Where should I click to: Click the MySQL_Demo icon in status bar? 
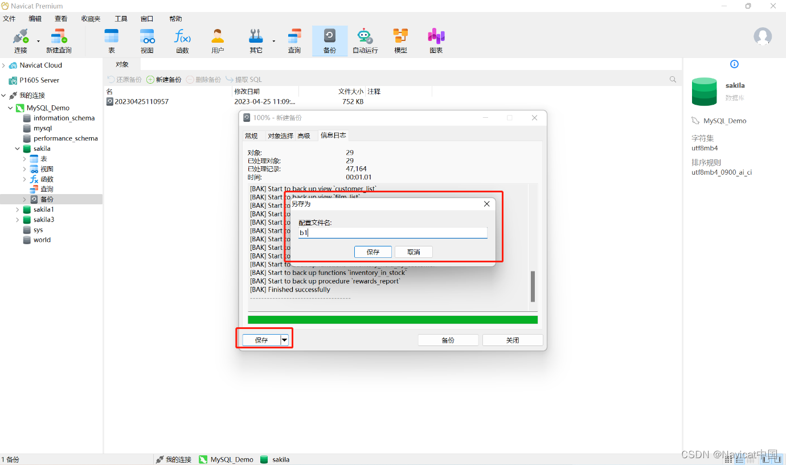coord(203,459)
